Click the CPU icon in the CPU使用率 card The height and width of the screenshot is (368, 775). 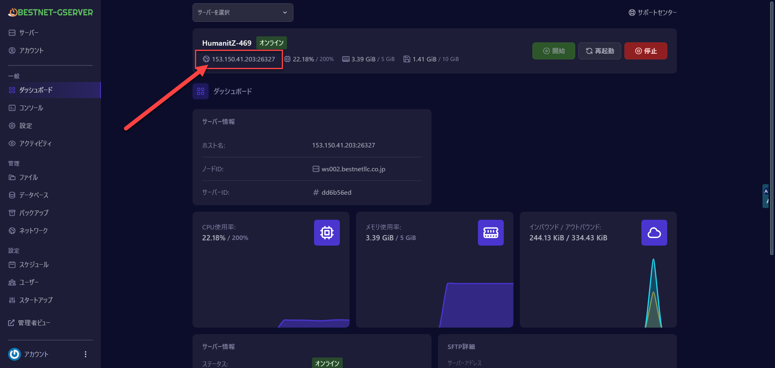pyautogui.click(x=327, y=233)
